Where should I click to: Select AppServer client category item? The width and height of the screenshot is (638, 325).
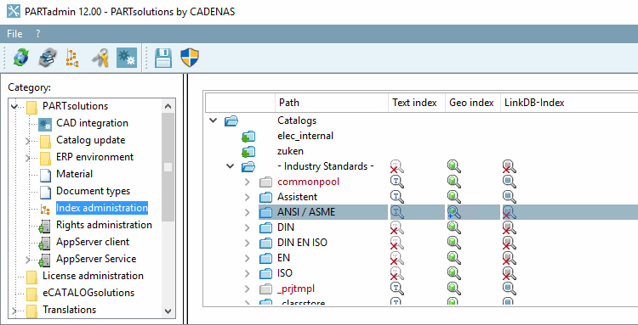click(93, 242)
